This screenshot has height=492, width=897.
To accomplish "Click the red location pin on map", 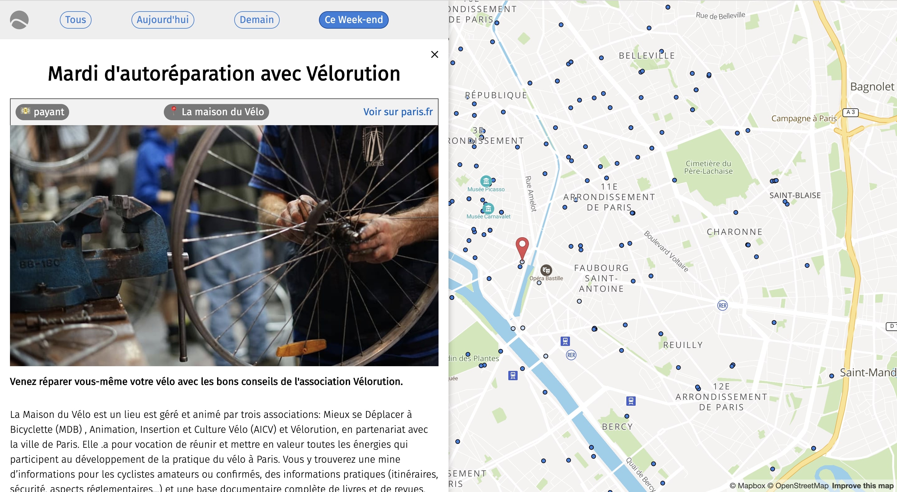I will click(522, 247).
